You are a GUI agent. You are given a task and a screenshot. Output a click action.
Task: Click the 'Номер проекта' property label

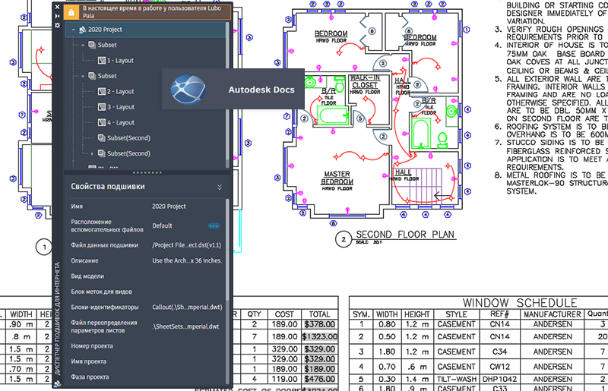(92, 346)
